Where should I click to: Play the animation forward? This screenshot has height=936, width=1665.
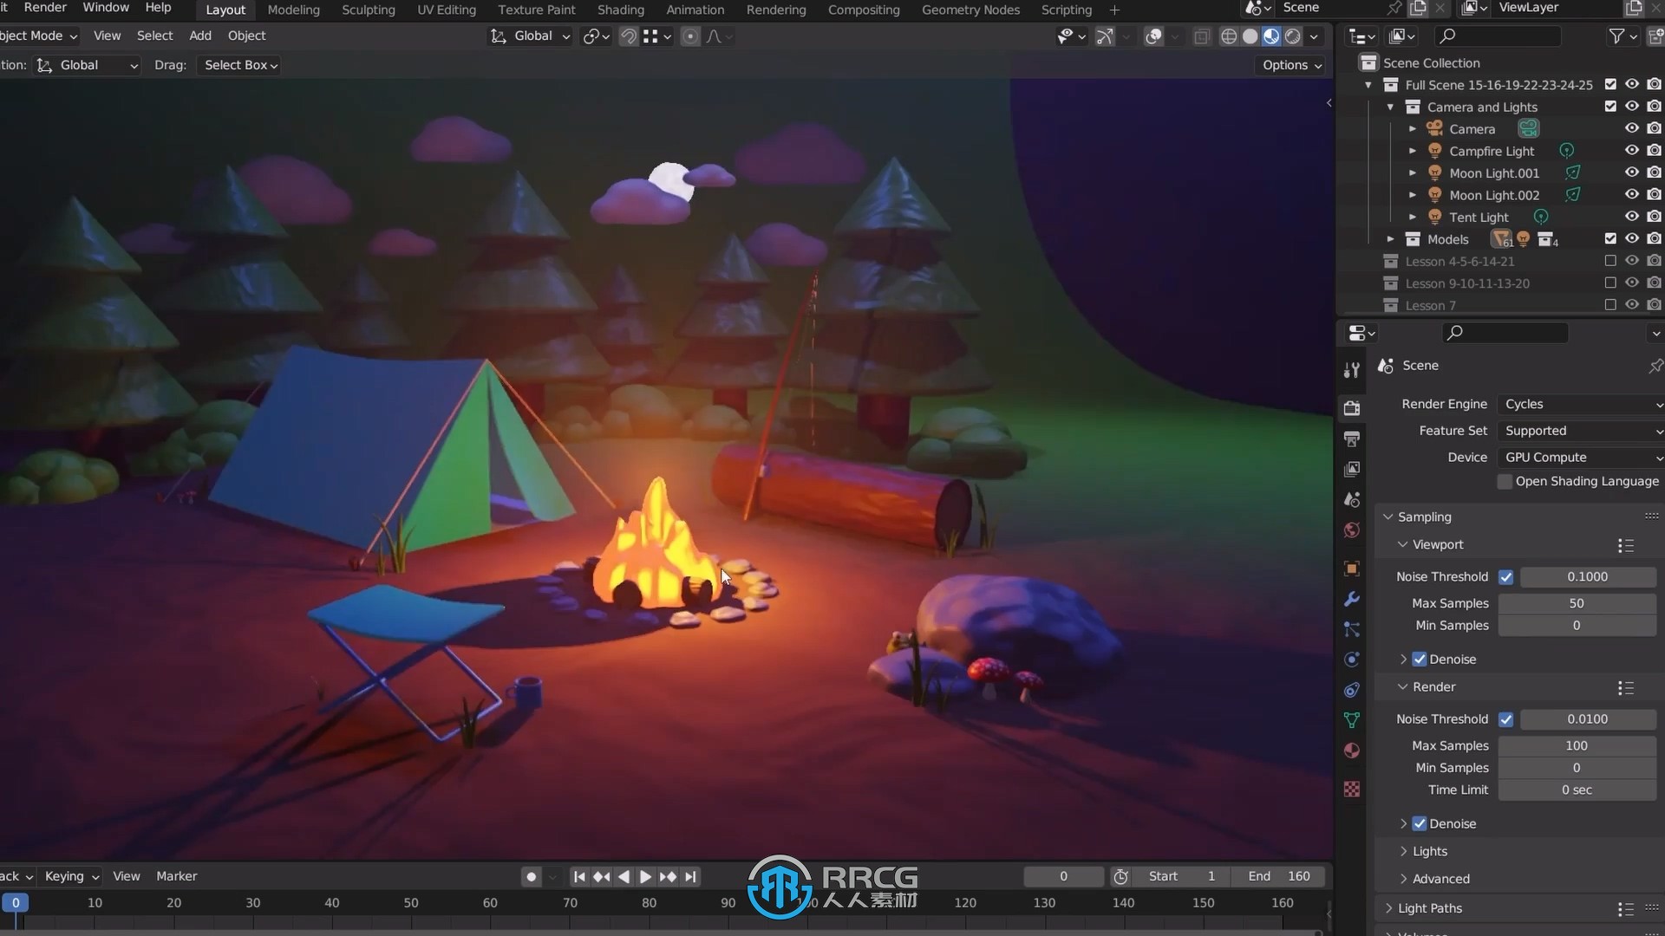[645, 877]
